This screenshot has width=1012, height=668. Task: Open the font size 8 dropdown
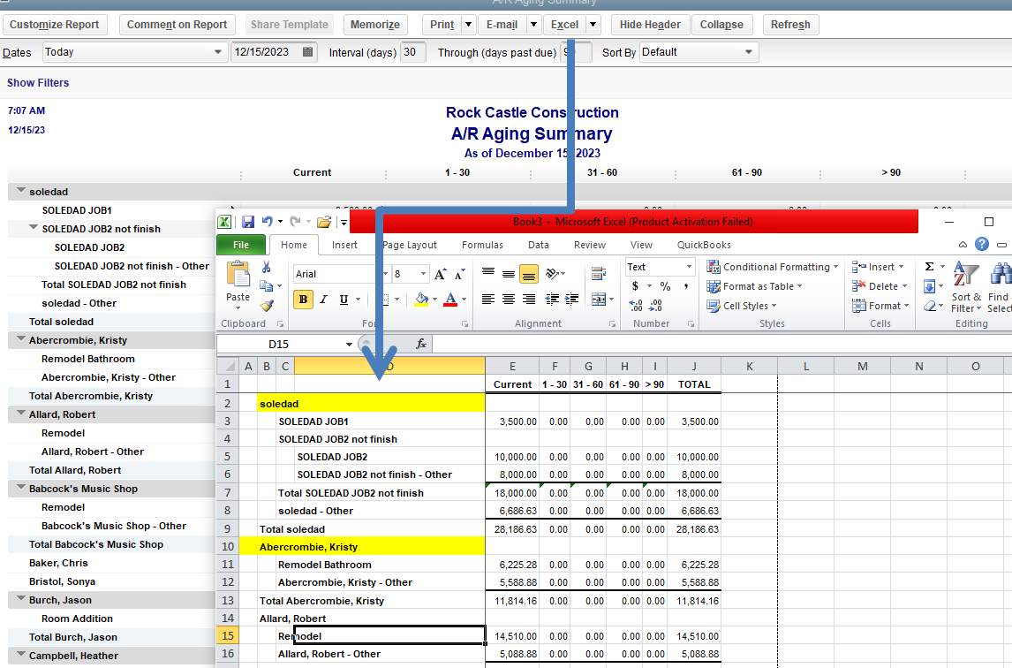423,274
